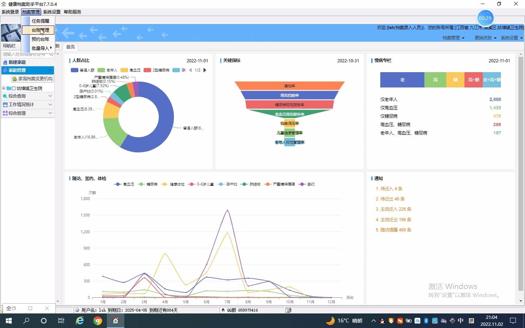The image size is (525, 328).
Task: Toggle 普通人群 legend in 人群占比 chart
Action: coord(83,70)
